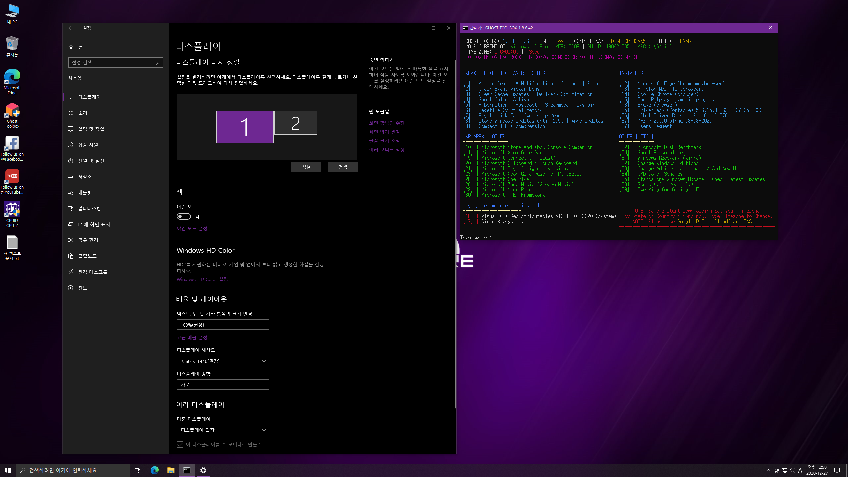This screenshot has width=848, height=477.
Task: Click the 설정 검색 search field
Action: (x=113, y=62)
